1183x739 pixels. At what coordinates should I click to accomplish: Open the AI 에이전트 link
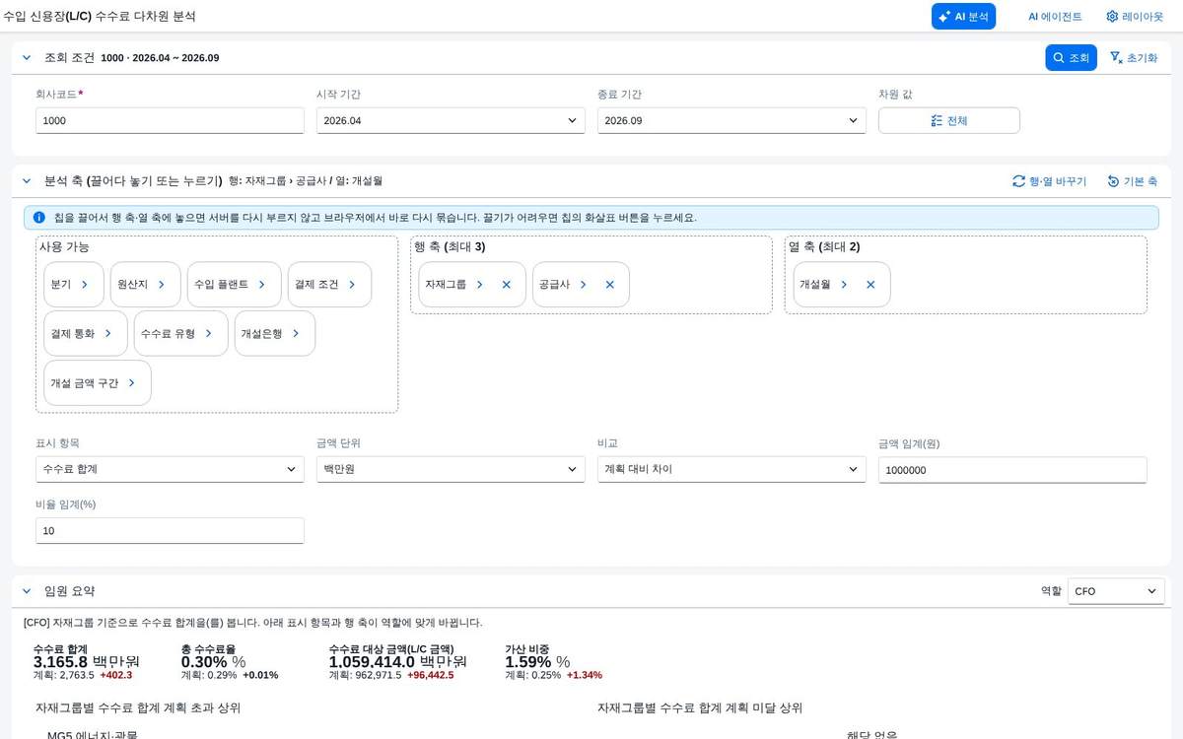pos(1055,17)
